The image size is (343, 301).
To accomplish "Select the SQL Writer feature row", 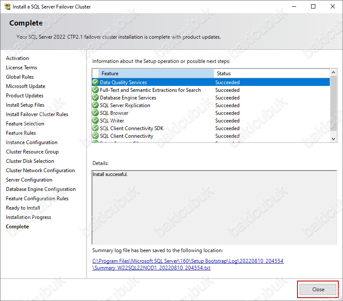I will 211,120.
